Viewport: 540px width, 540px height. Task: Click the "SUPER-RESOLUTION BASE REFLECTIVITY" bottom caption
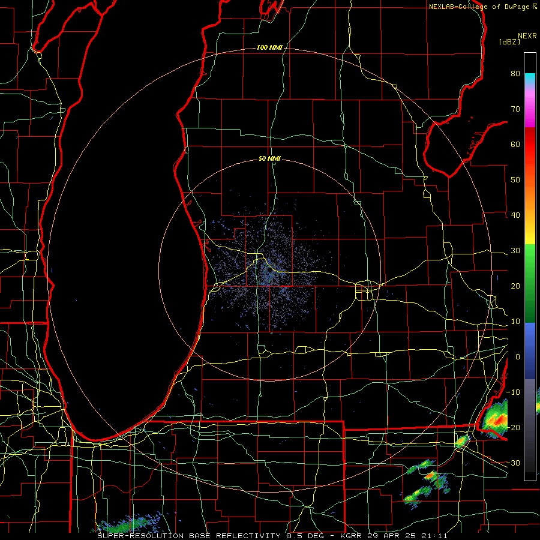(x=189, y=536)
